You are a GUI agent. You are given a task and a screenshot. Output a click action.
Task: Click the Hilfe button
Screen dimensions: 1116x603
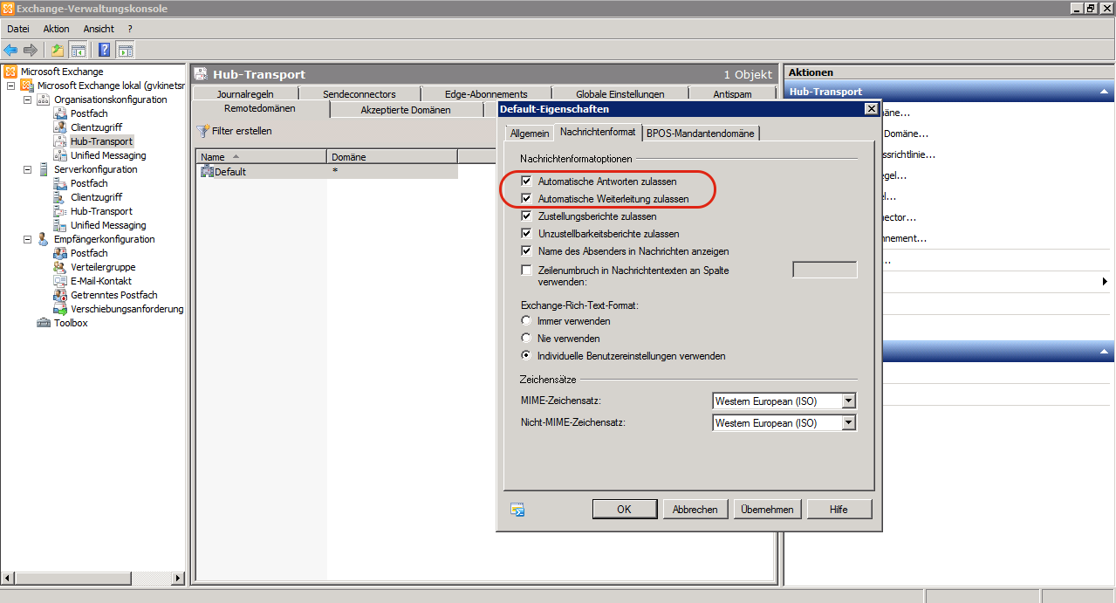[x=839, y=510]
